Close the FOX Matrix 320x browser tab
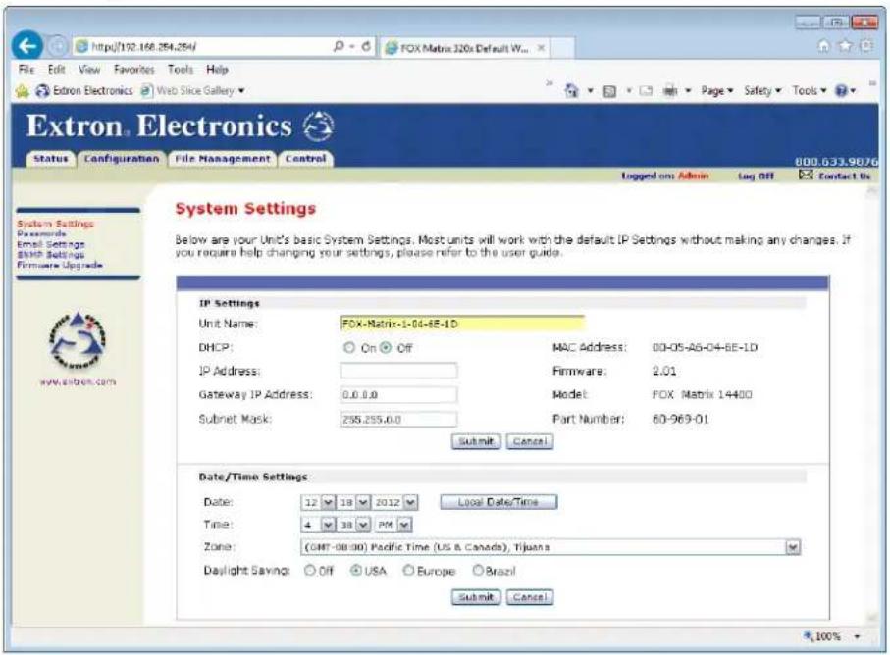The height and width of the screenshot is (655, 890). (541, 48)
